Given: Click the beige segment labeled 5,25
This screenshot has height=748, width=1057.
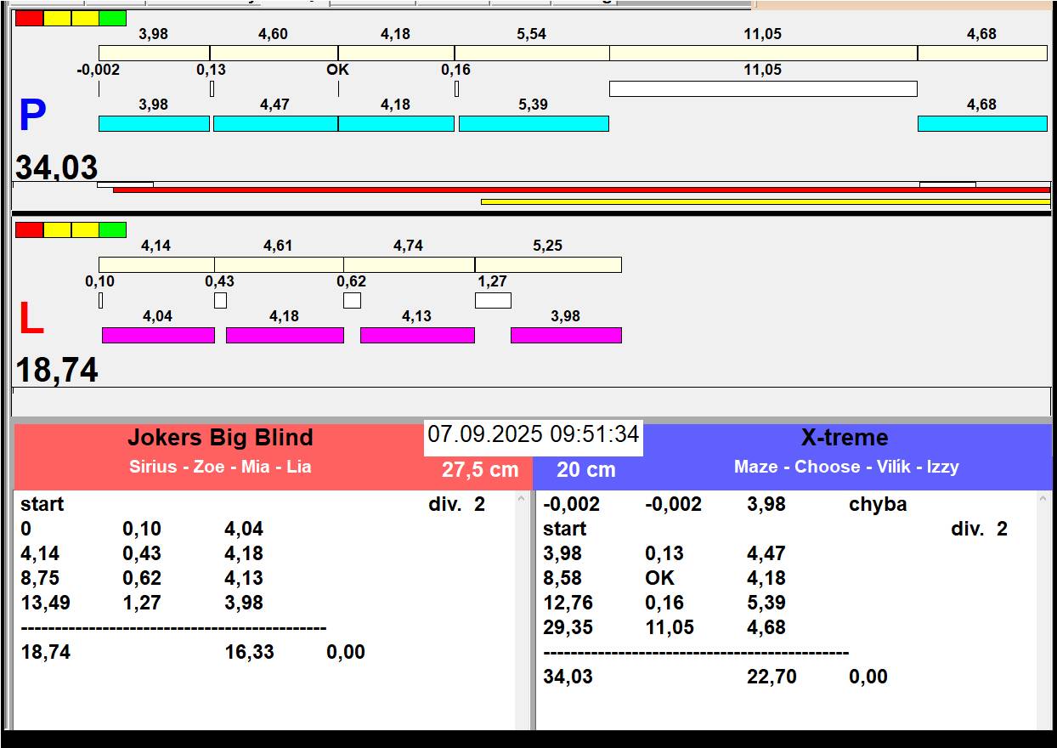Looking at the screenshot, I should pyautogui.click(x=548, y=264).
